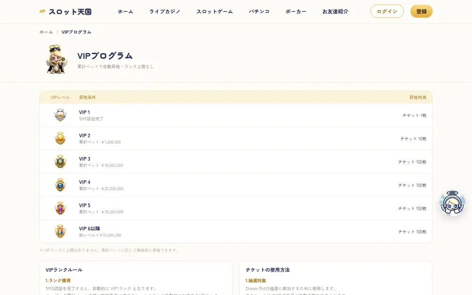Click the VIP 4 blue gem badge icon

(60, 185)
